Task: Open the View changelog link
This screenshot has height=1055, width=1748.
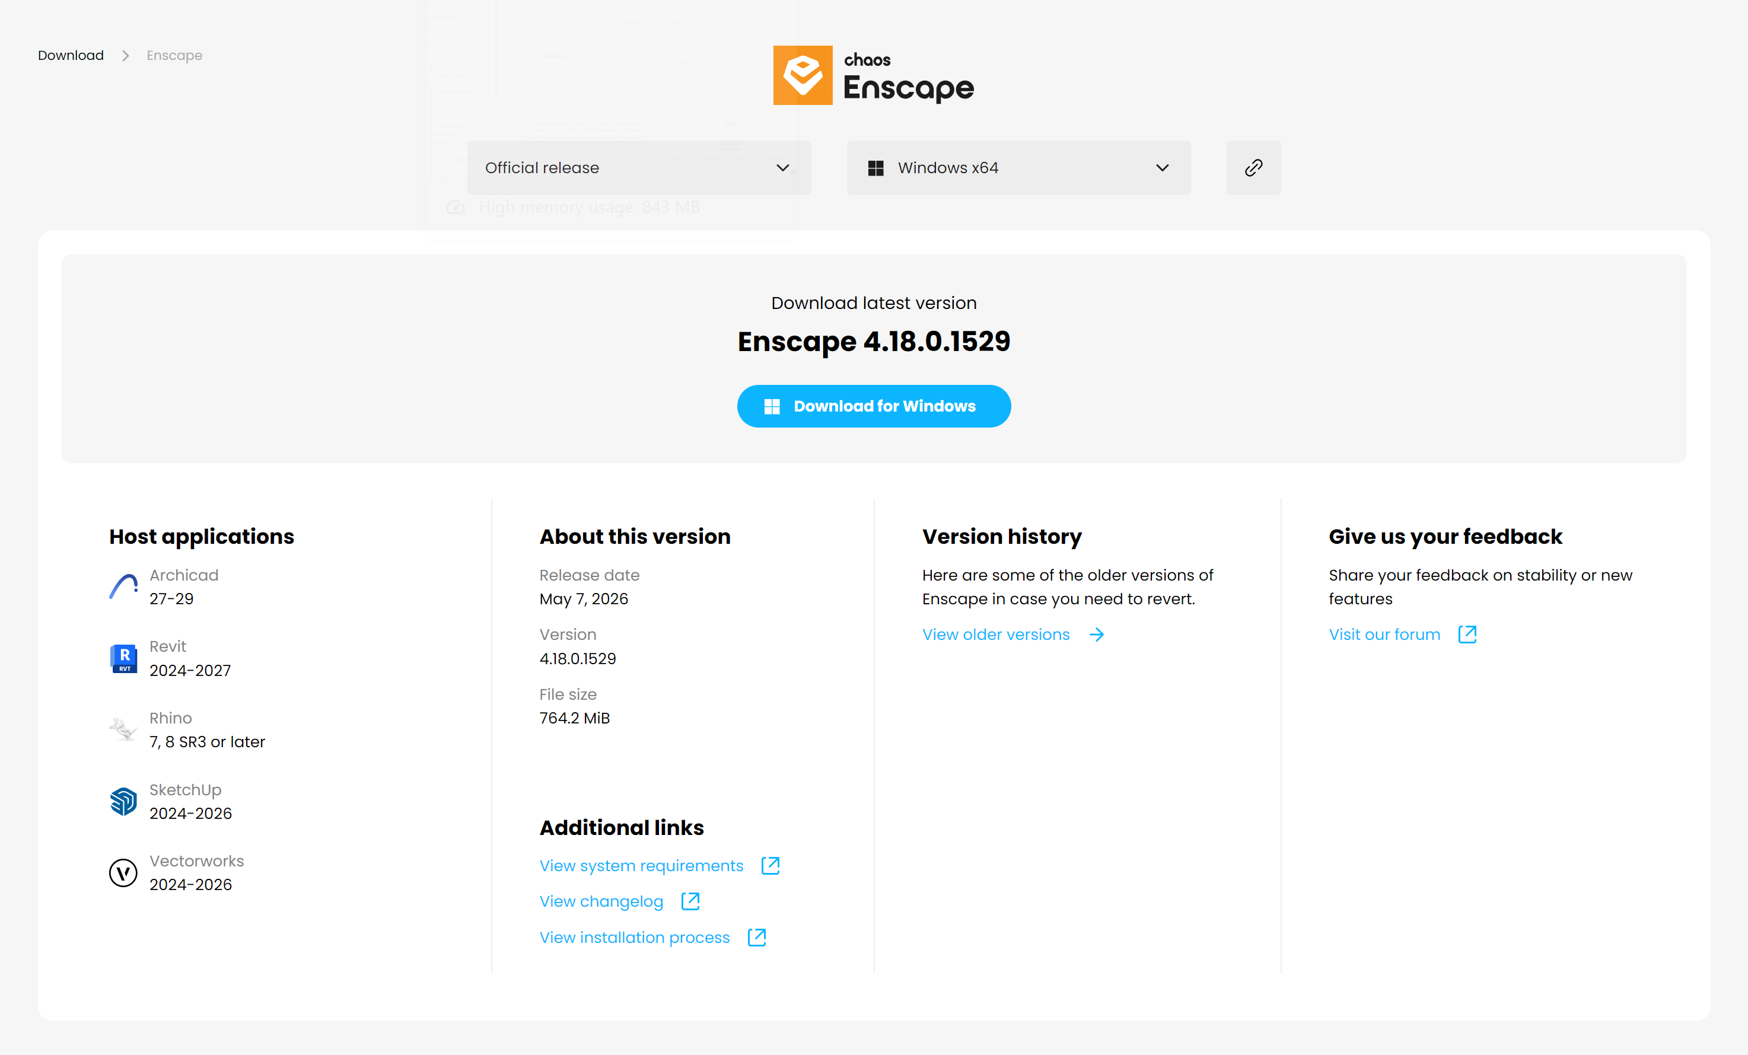Action: [601, 901]
